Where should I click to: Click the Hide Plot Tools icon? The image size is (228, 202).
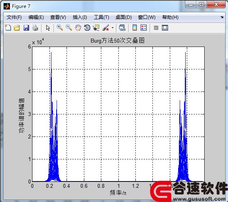click(x=156, y=28)
